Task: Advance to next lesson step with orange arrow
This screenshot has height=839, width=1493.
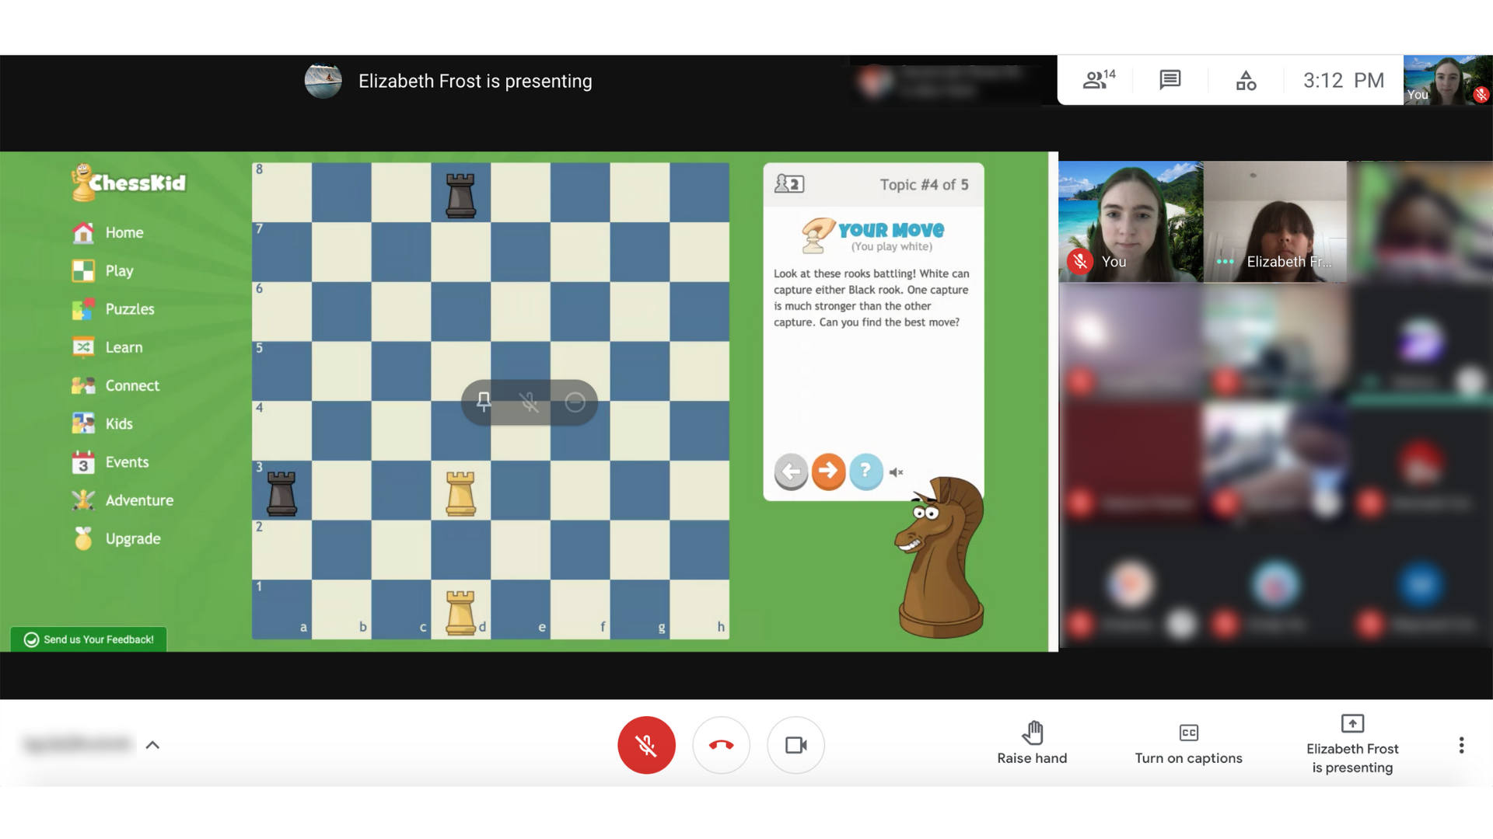Action: point(828,472)
